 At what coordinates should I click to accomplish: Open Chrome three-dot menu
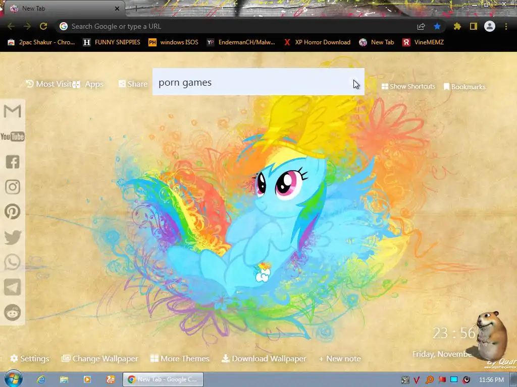[506, 26]
